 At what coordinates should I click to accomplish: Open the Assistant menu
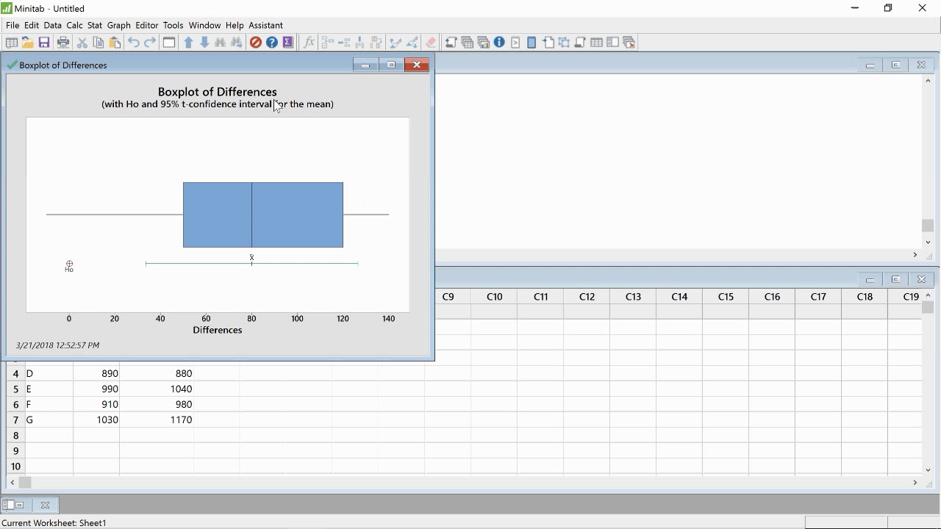[266, 25]
